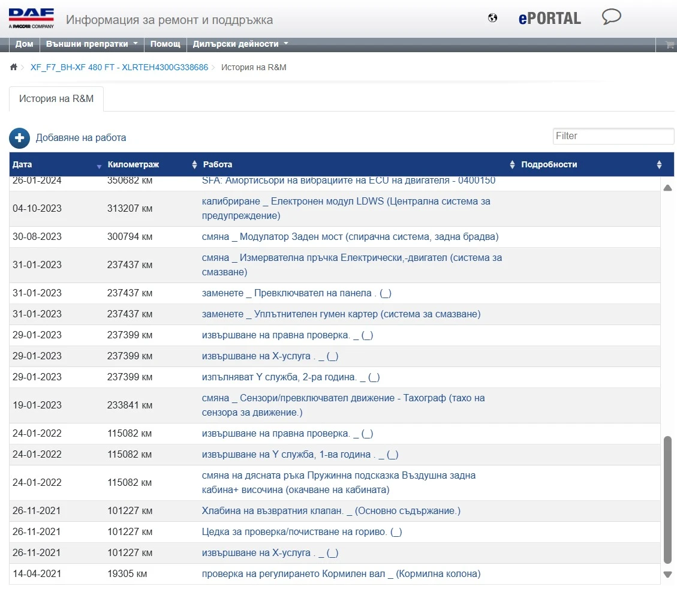Open смяна Сензори/превключвател движение Тахограф entry
This screenshot has width=677, height=595.
coord(343,405)
